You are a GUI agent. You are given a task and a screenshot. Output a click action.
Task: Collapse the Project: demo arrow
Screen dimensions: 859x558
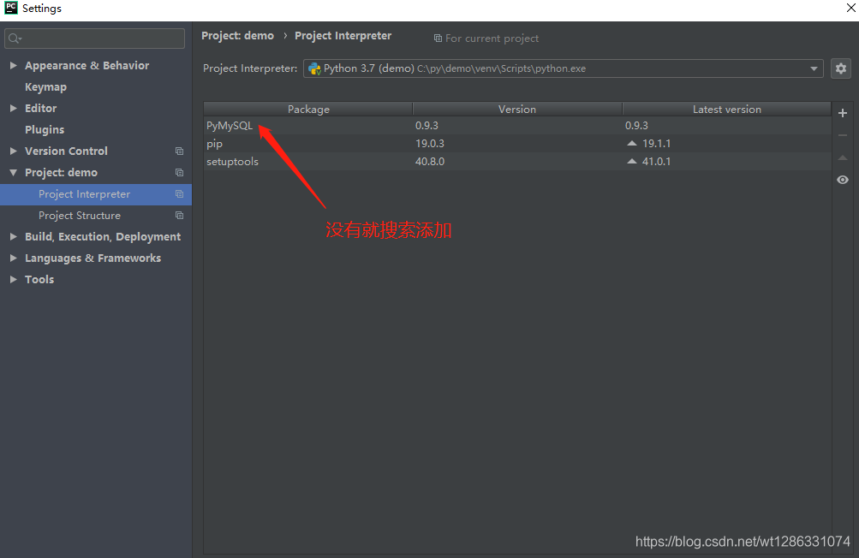pos(13,172)
